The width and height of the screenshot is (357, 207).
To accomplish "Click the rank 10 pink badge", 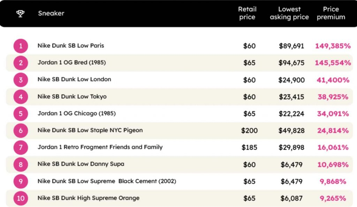I will pos(21,198).
